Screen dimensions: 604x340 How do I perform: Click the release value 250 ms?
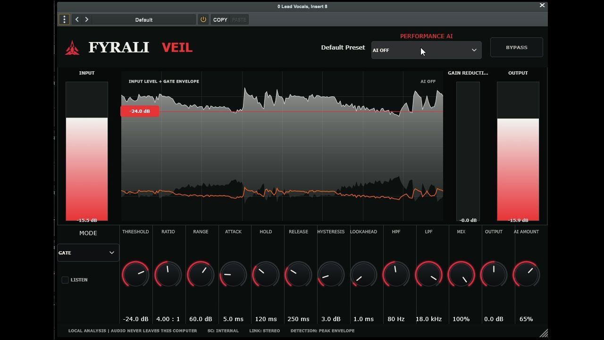click(x=298, y=319)
